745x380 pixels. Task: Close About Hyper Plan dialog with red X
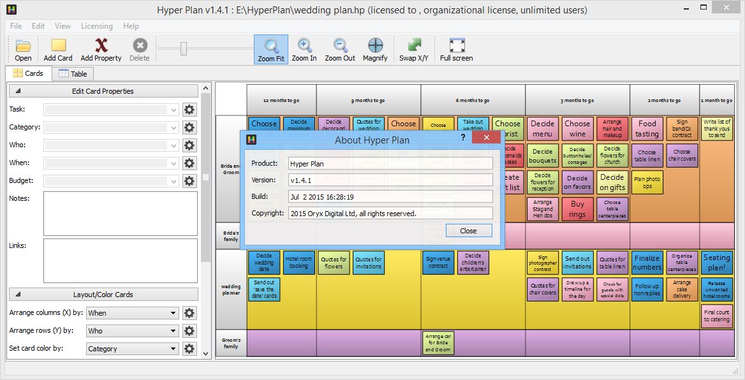tap(486, 137)
